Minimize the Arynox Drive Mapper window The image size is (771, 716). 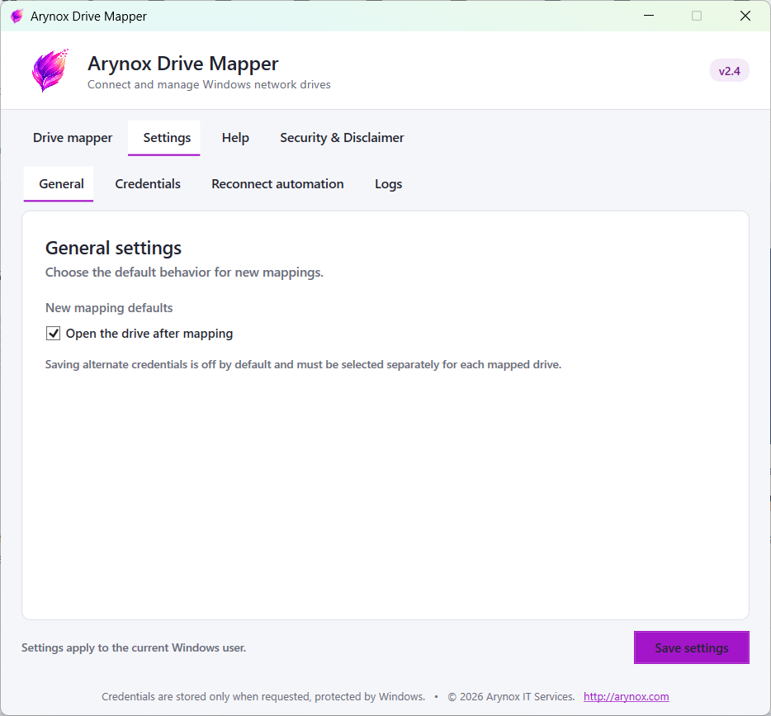tap(649, 16)
